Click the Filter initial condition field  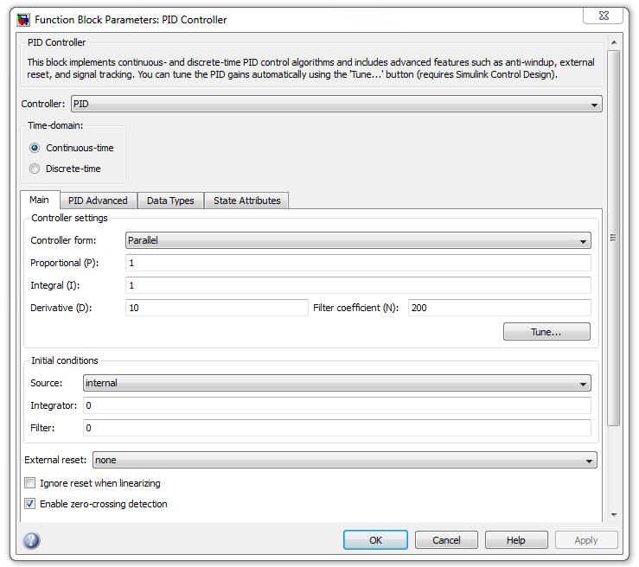[x=336, y=428]
